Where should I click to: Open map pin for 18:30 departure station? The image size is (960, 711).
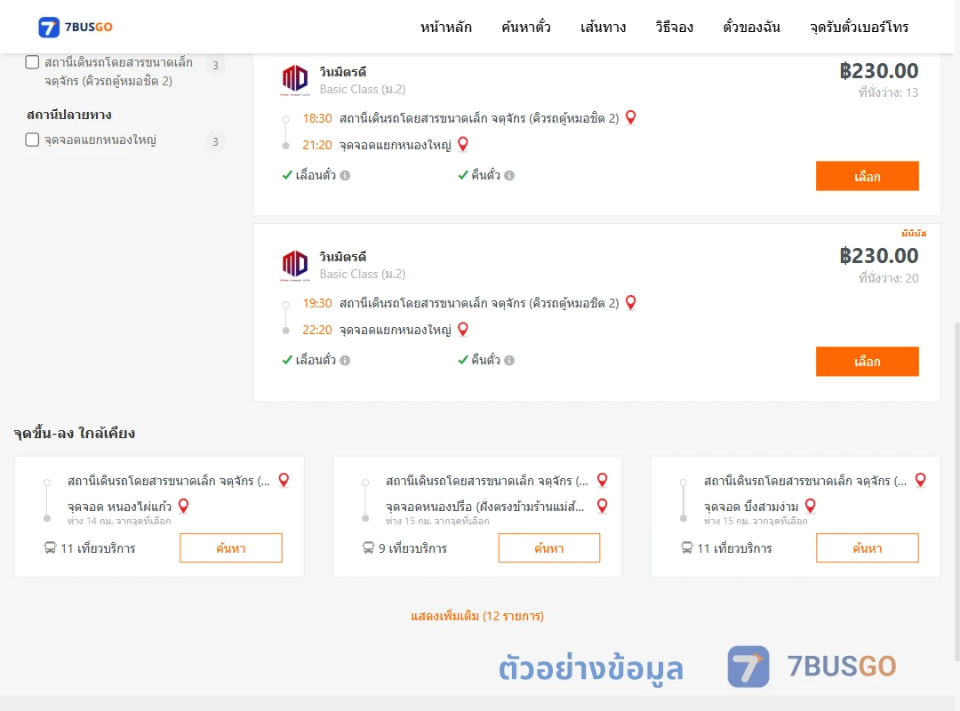(630, 117)
